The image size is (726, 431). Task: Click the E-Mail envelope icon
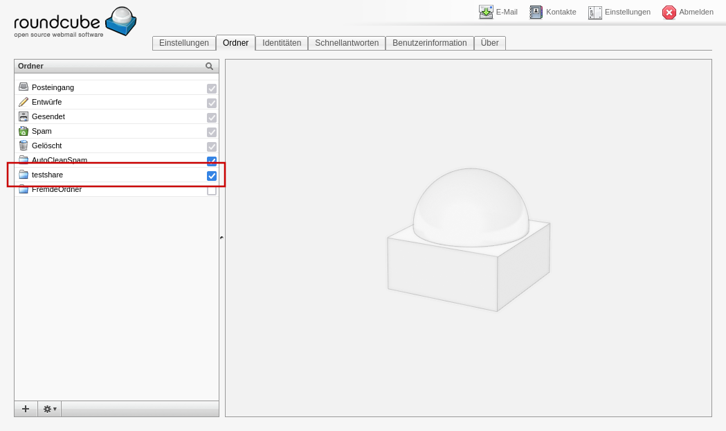[486, 12]
